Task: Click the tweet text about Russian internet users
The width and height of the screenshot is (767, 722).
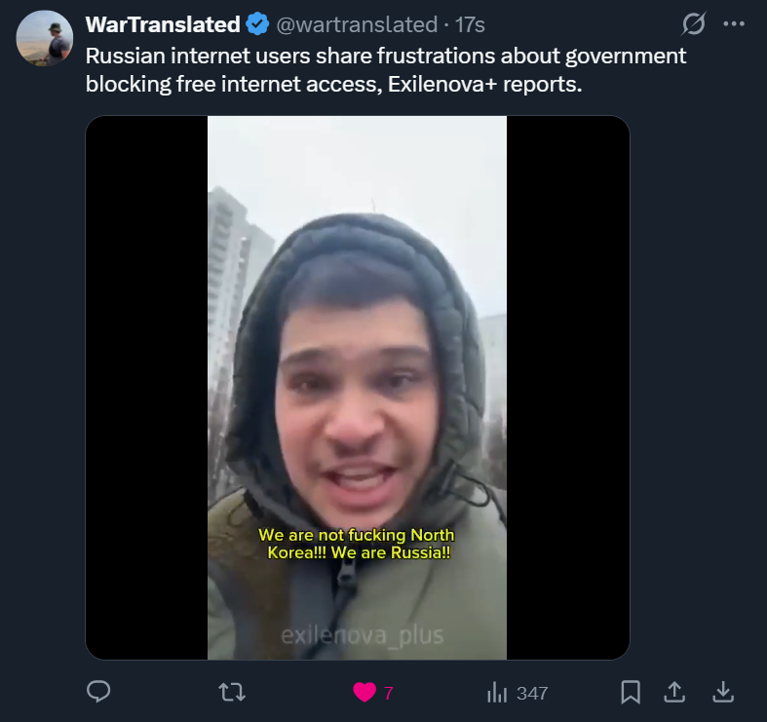Action: click(386, 70)
